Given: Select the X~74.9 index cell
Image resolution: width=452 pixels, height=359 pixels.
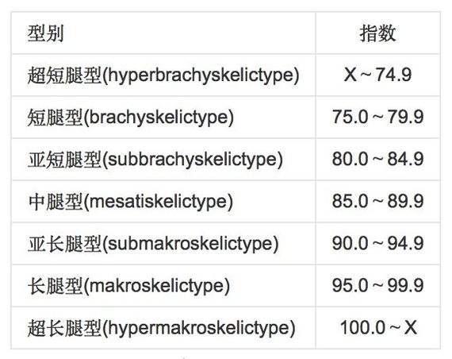Looking at the screenshot, I should coord(377,75).
